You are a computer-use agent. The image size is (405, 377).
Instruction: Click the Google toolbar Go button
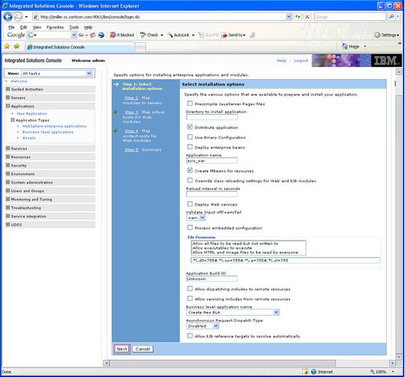click(x=81, y=35)
